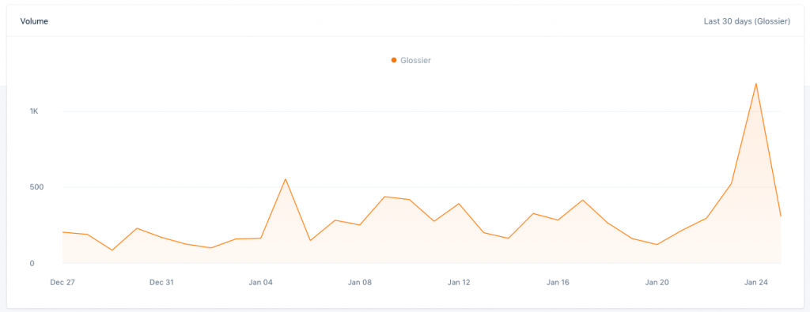Viewport: 810px width, 312px height.
Task: Click the Jan 08 x-axis label
Action: coord(360,282)
